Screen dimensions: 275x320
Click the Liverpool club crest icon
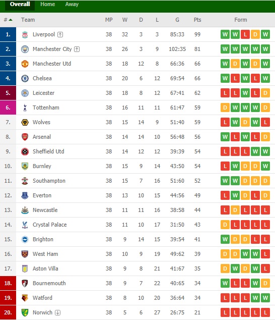tap(25, 34)
